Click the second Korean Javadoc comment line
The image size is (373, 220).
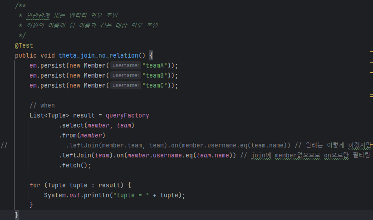88,25
